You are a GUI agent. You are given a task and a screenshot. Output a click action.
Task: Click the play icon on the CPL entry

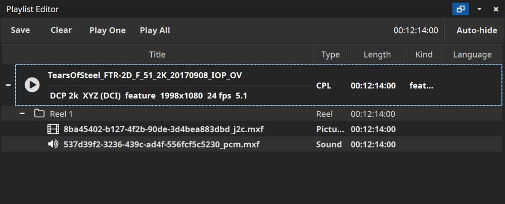pyautogui.click(x=32, y=85)
